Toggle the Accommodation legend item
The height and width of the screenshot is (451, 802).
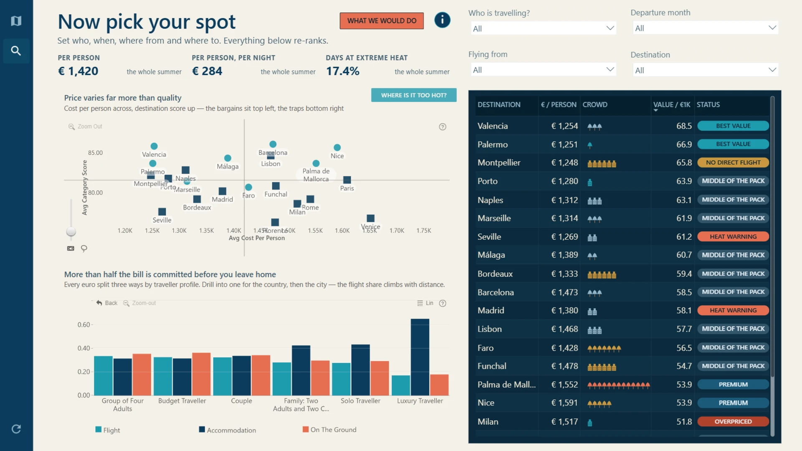[x=227, y=430]
